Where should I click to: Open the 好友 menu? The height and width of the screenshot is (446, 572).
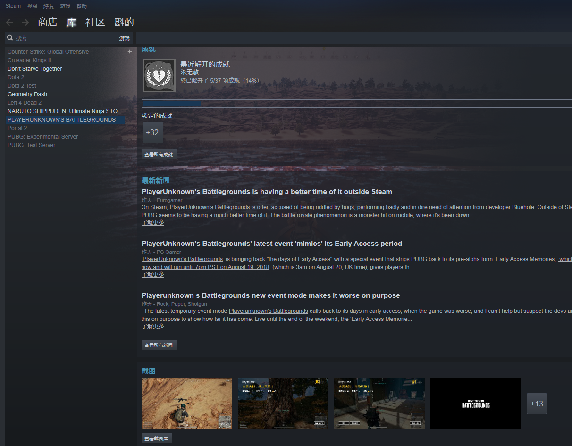(48, 6)
